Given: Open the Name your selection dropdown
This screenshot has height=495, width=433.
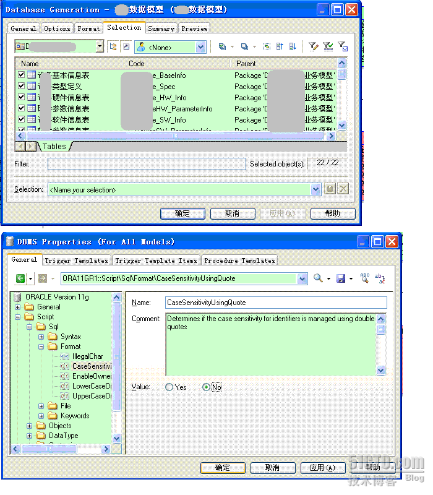Looking at the screenshot, I should (x=315, y=189).
